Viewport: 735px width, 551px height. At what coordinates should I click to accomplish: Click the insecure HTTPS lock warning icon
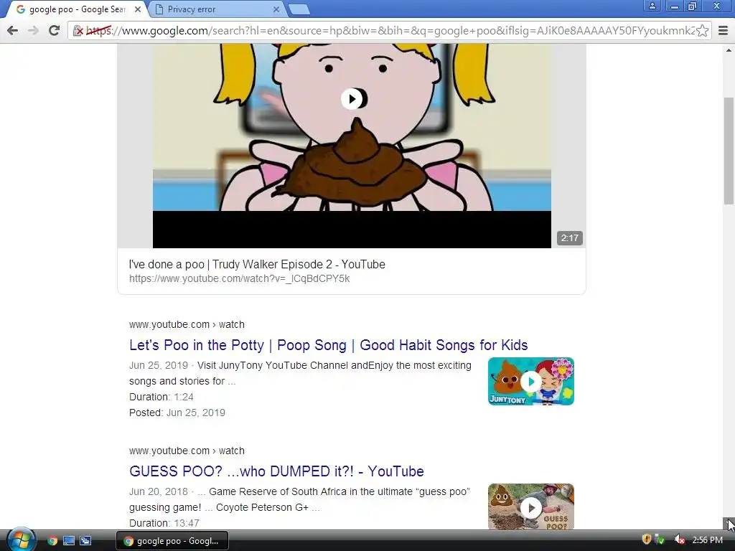(78, 31)
